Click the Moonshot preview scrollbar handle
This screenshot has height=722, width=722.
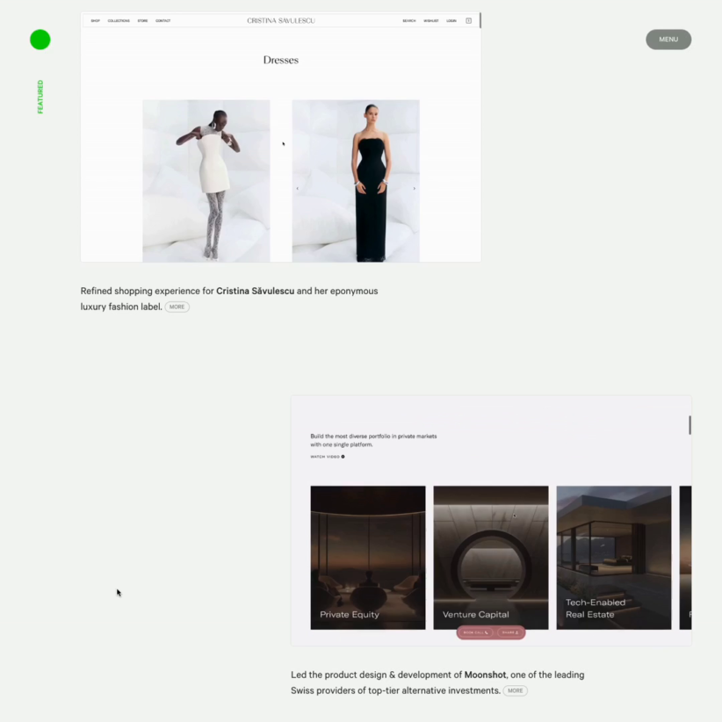point(690,425)
